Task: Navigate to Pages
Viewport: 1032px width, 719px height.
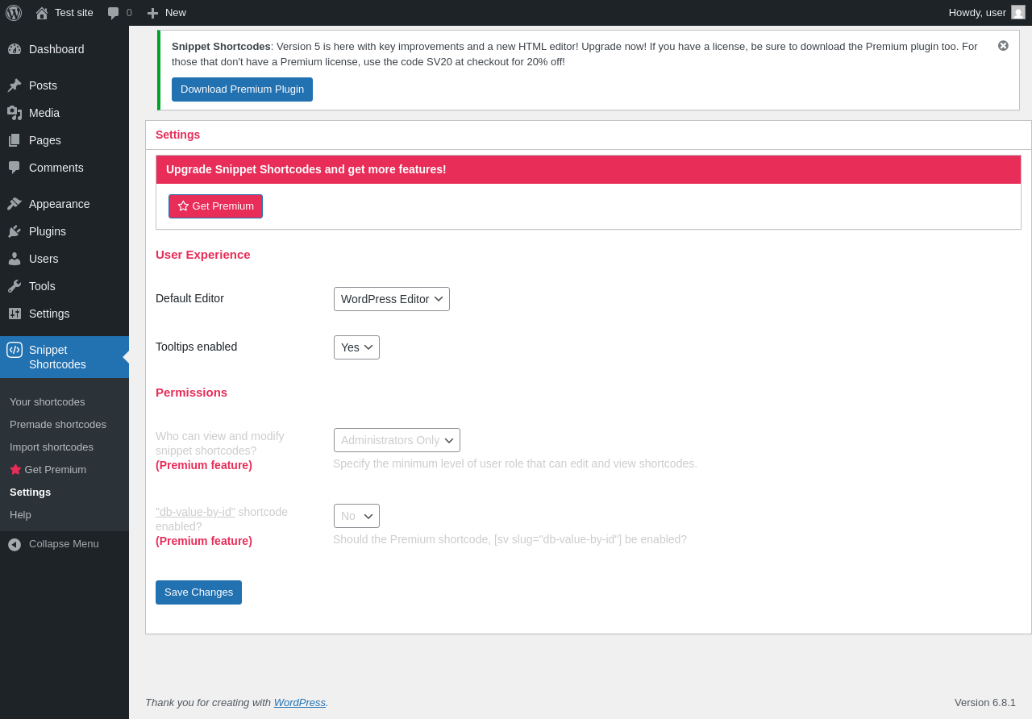Action: (64, 140)
